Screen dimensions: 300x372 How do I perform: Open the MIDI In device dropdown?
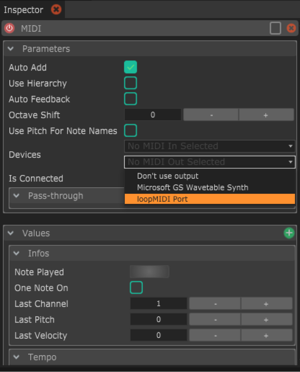pos(209,146)
